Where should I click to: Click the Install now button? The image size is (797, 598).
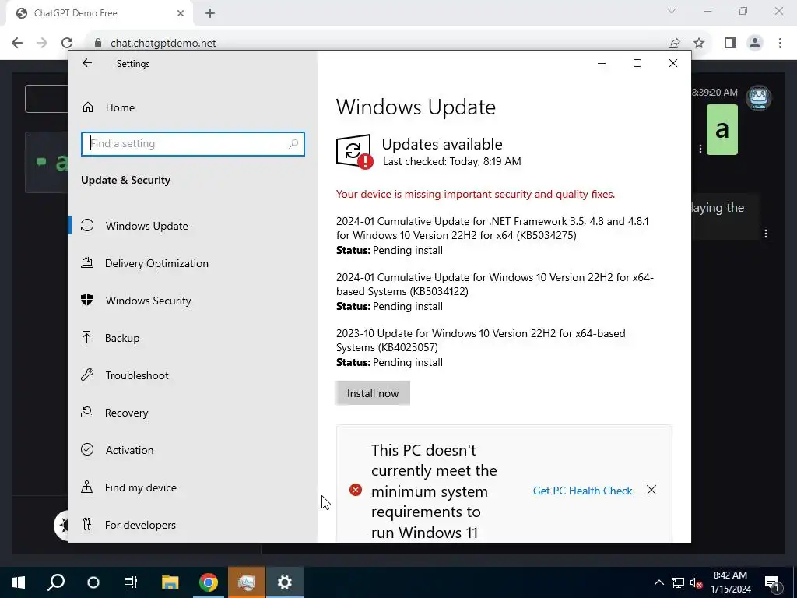click(x=373, y=393)
